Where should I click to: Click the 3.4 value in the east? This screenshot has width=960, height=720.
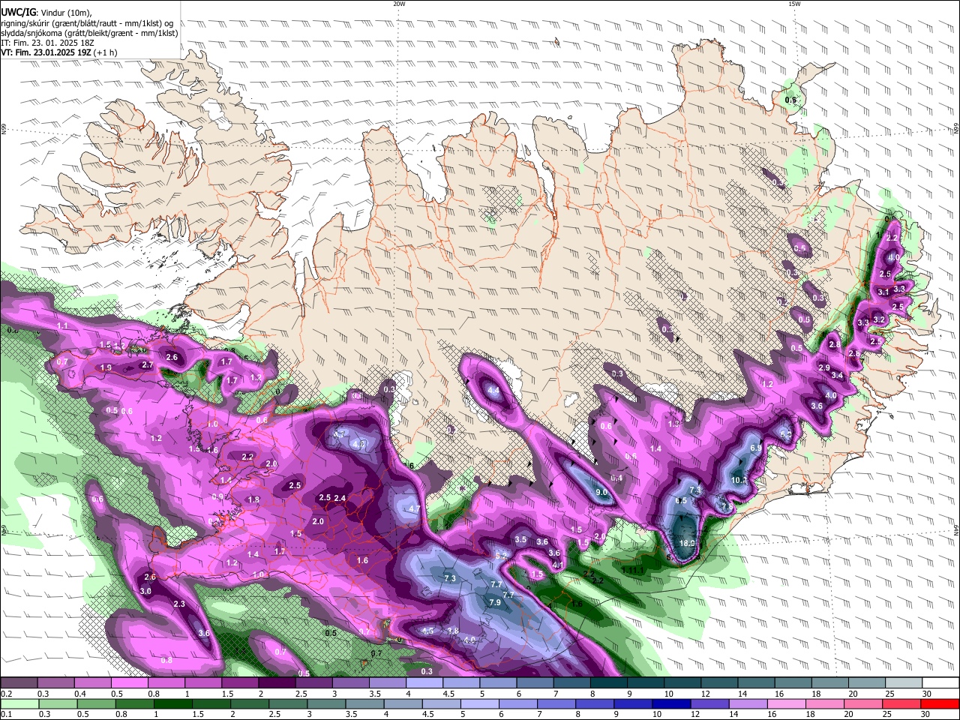click(x=838, y=375)
